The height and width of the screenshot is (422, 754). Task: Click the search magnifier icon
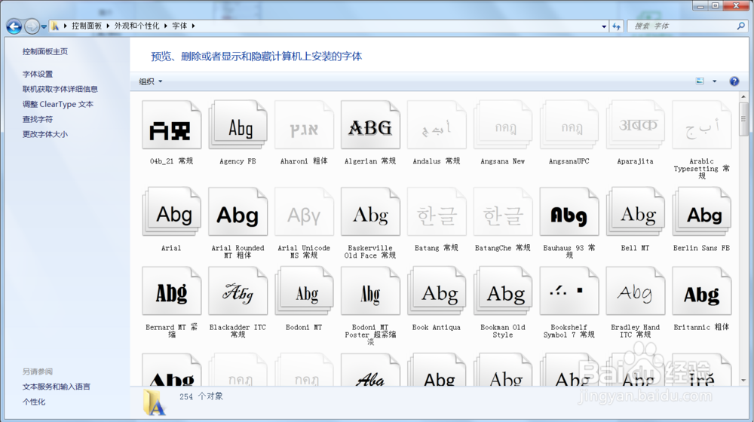[x=740, y=26]
